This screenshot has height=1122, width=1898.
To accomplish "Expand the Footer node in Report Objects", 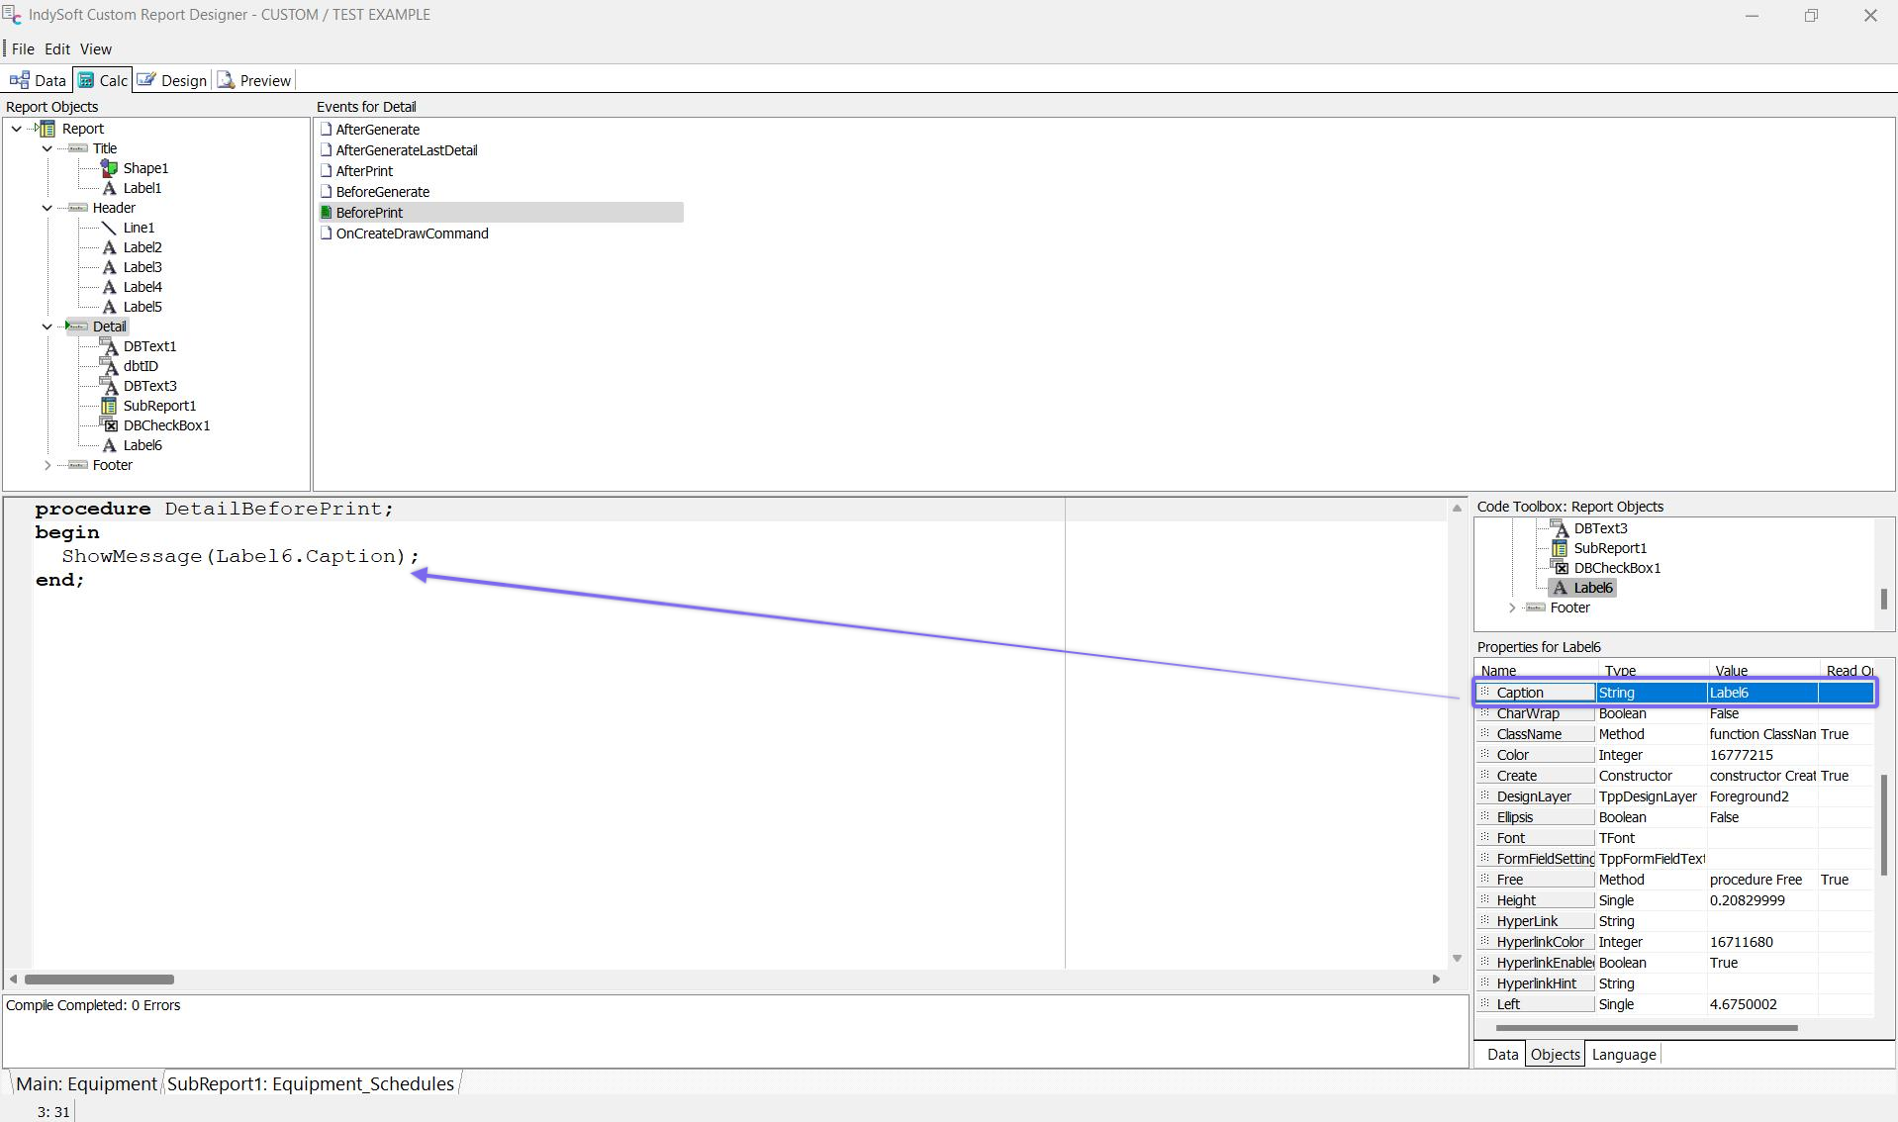I will [47, 465].
